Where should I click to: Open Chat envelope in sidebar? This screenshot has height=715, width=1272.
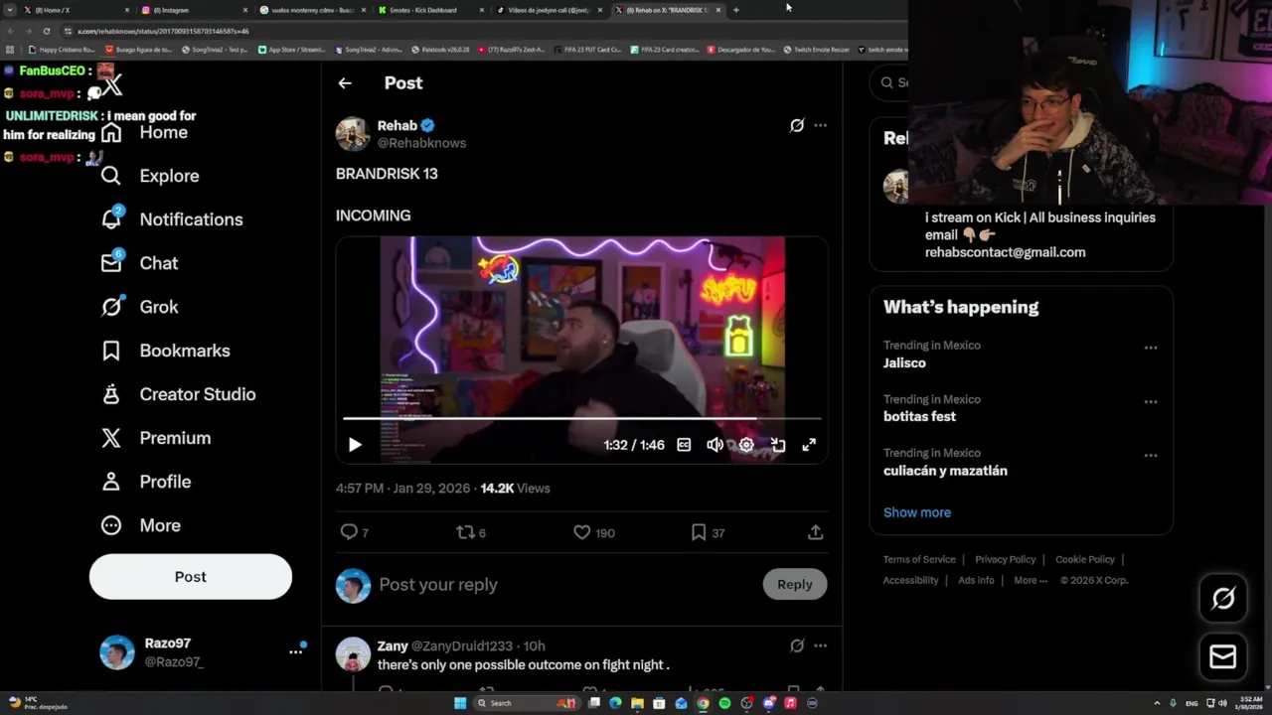click(111, 263)
